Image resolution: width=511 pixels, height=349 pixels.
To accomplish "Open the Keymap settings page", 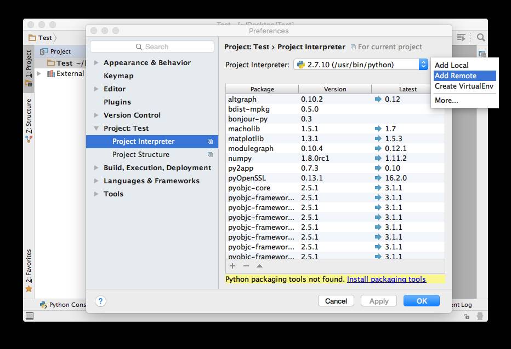I will (118, 76).
